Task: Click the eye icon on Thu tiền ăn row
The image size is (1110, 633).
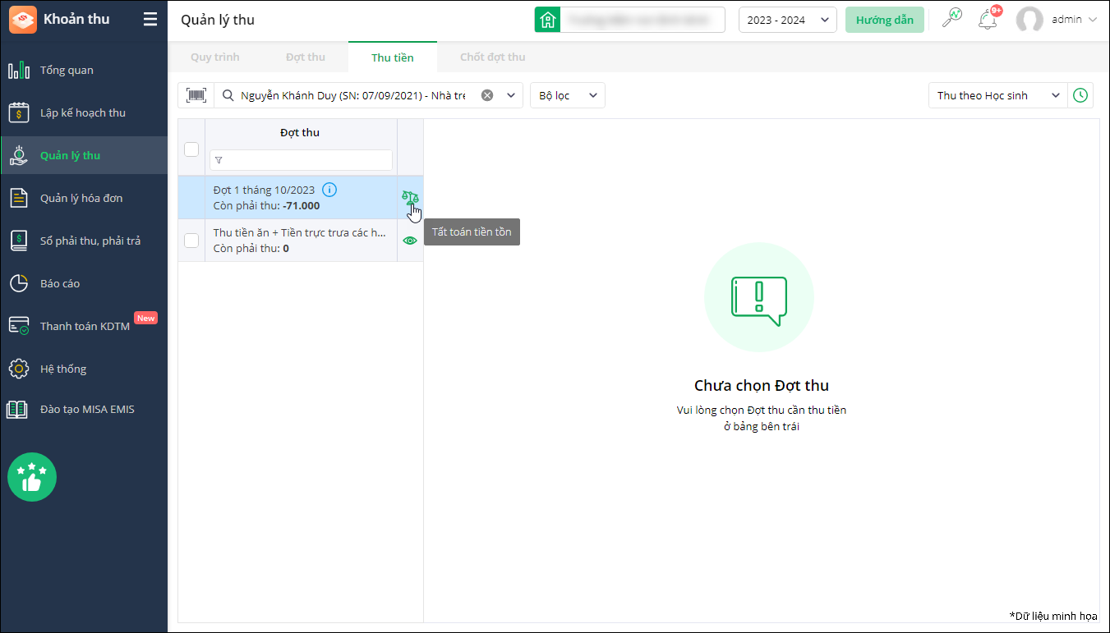Action: [410, 241]
